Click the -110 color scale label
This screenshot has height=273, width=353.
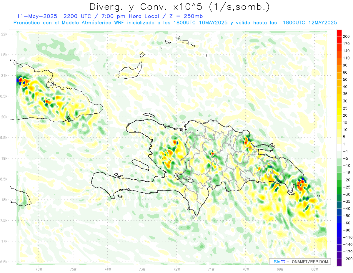click(347, 238)
